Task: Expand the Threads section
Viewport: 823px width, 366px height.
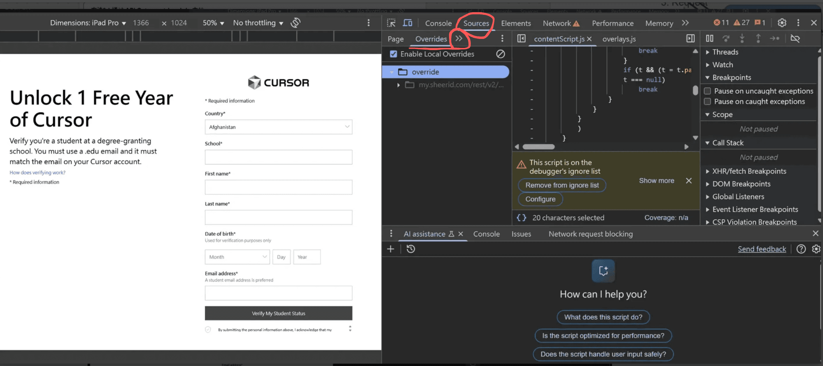Action: pyautogui.click(x=725, y=52)
